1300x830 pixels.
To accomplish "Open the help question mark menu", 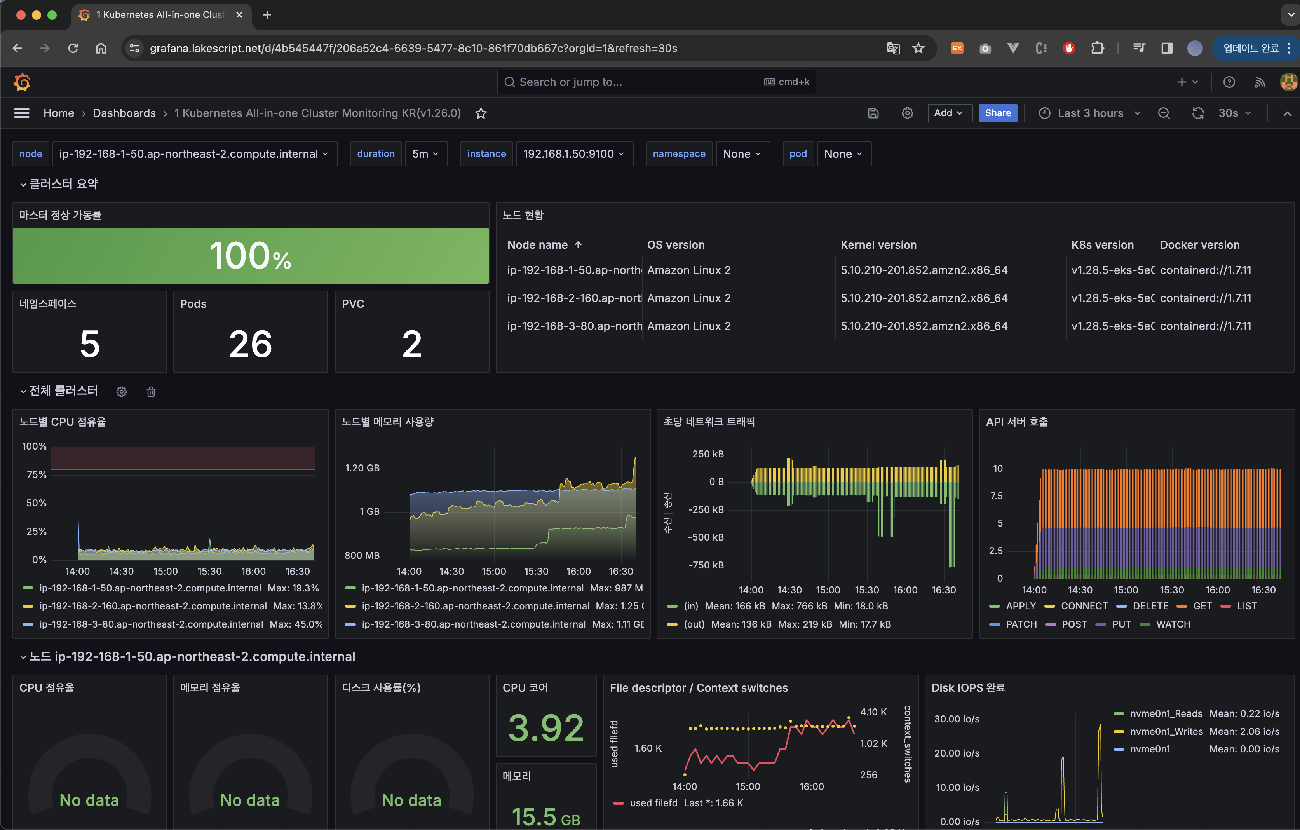I will [1229, 82].
